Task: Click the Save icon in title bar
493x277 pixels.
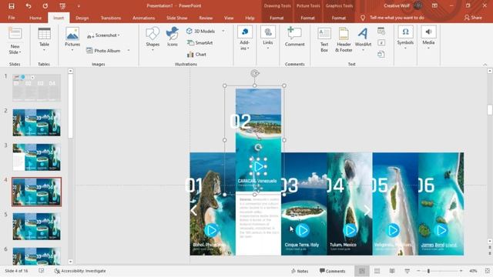Action: click(x=12, y=6)
